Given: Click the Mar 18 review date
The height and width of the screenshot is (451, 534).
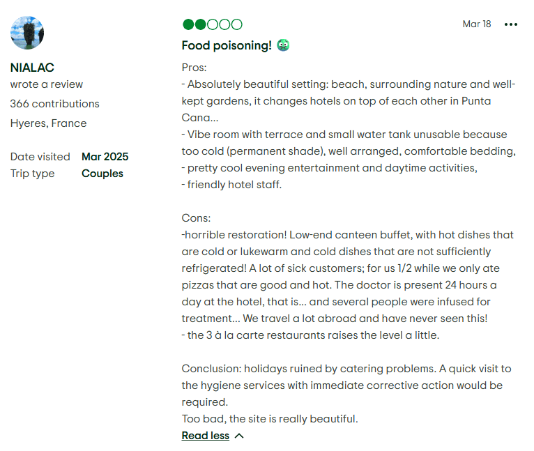Looking at the screenshot, I should [x=477, y=24].
